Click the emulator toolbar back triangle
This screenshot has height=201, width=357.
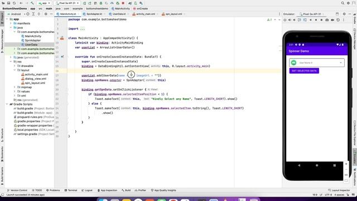click(x=311, y=20)
